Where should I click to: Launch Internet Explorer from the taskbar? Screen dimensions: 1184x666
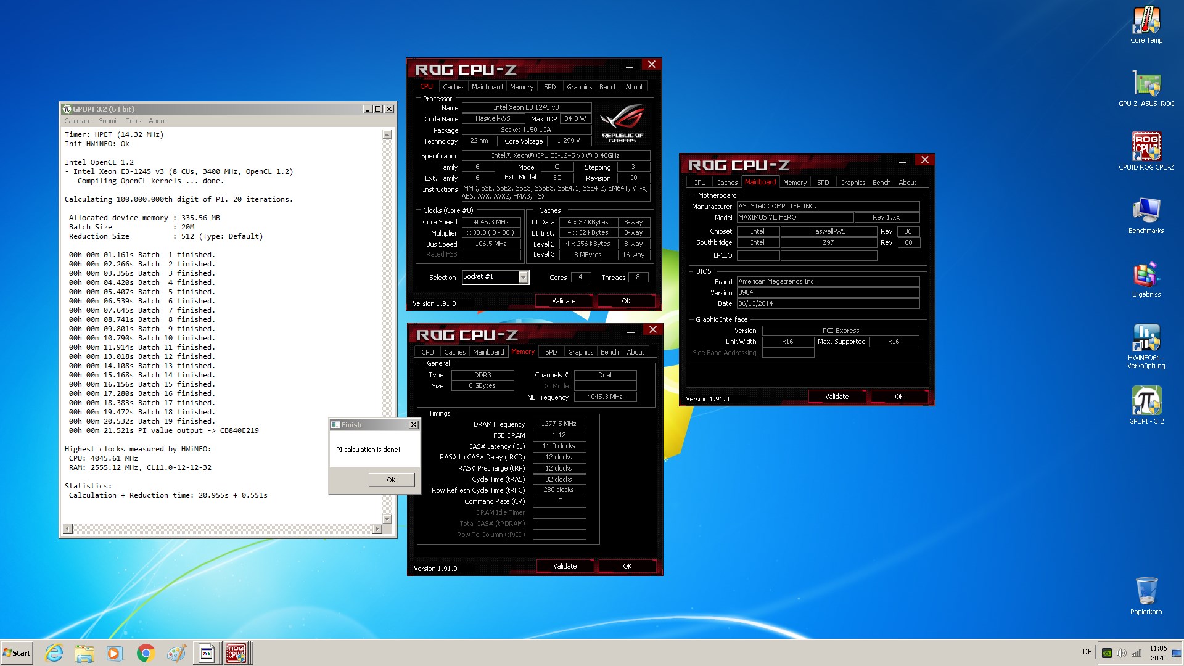54,653
